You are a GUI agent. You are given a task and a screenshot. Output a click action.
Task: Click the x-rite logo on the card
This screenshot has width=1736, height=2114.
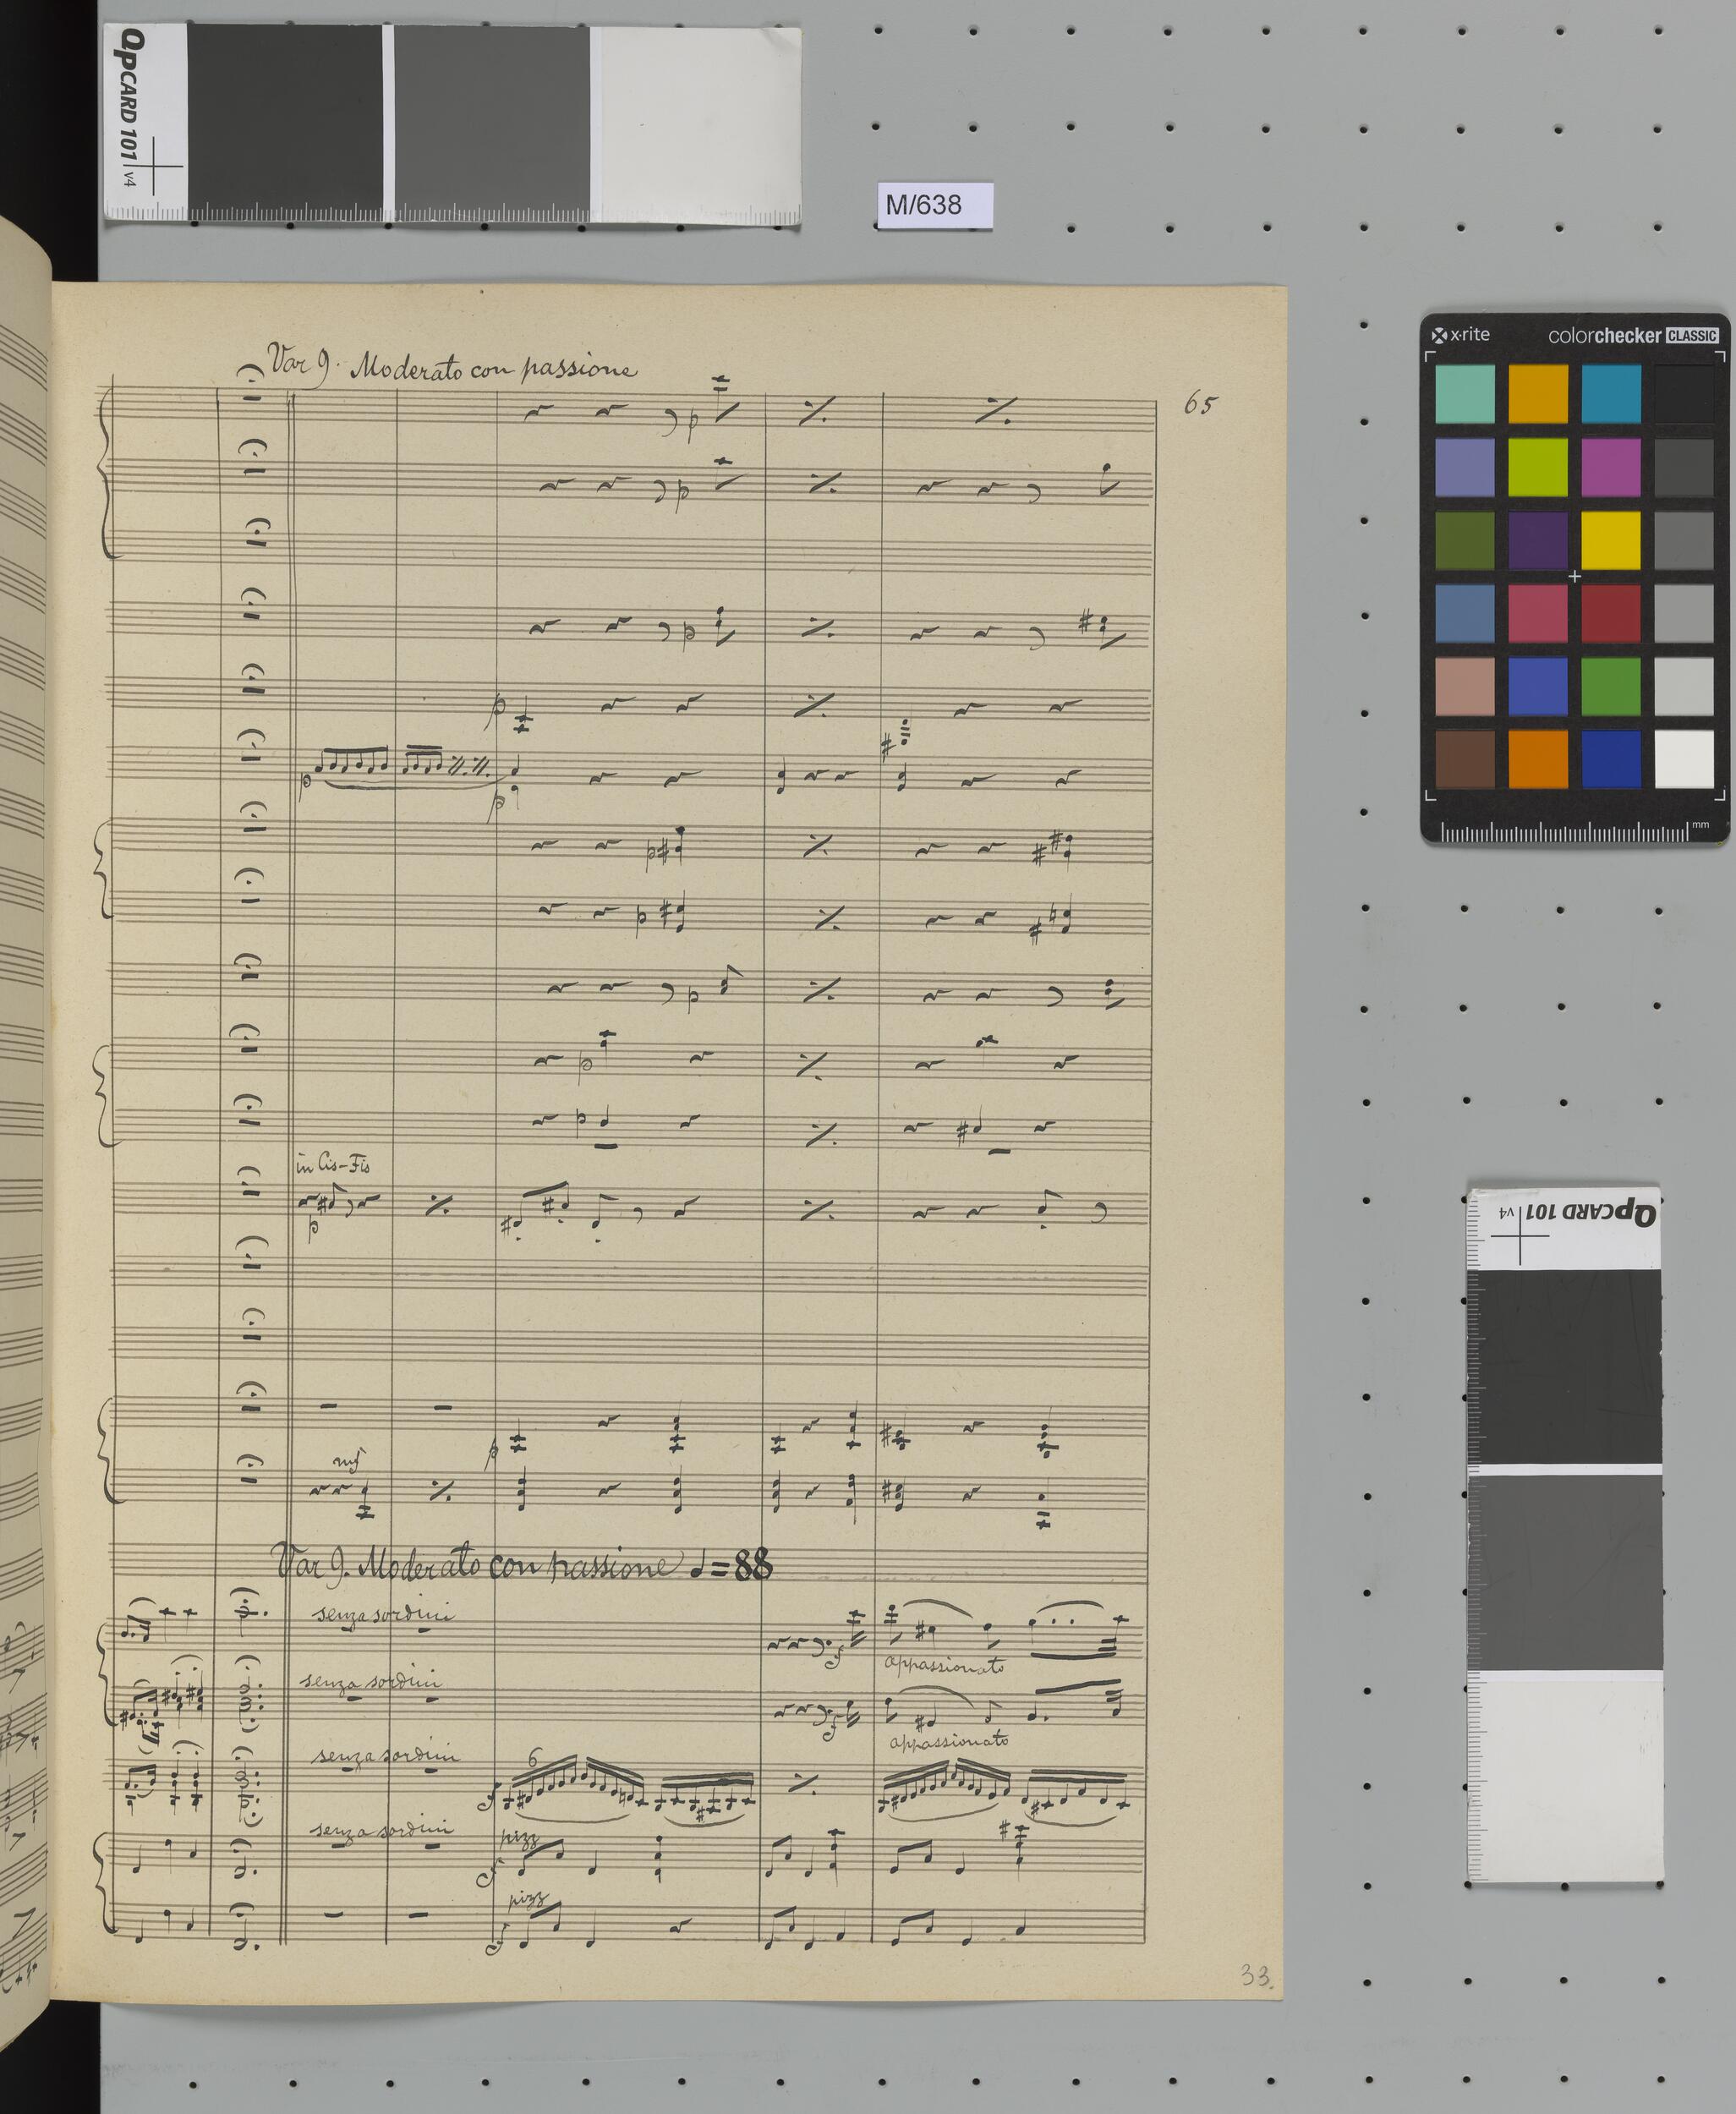click(1461, 335)
